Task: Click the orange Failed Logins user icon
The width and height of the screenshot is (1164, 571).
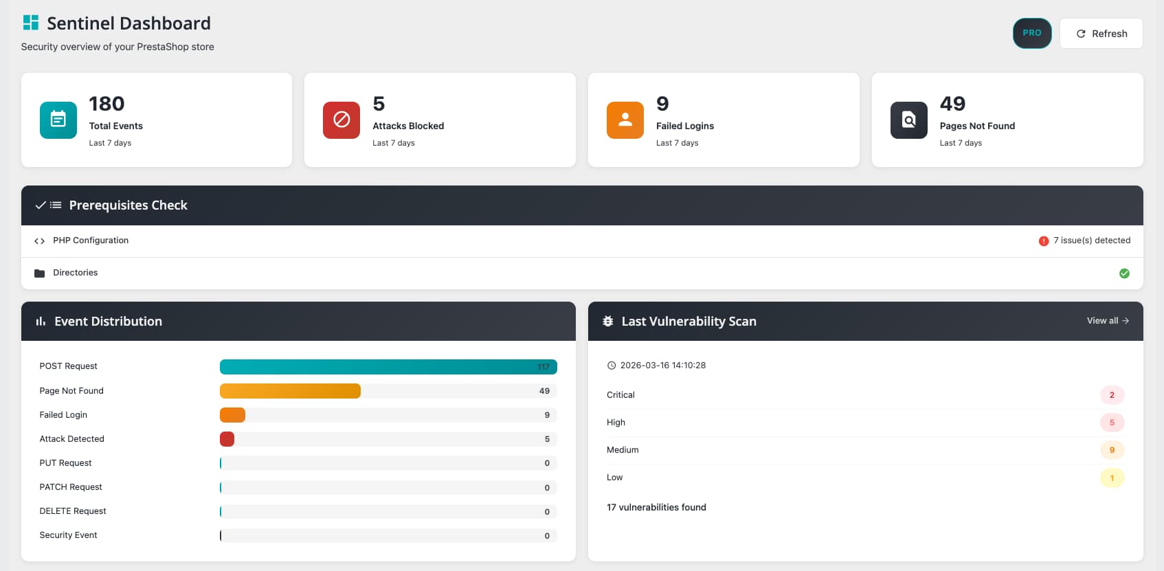Action: [625, 120]
